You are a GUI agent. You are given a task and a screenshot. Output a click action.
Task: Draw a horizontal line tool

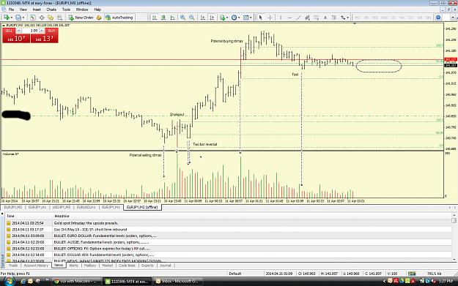tap(289, 18)
